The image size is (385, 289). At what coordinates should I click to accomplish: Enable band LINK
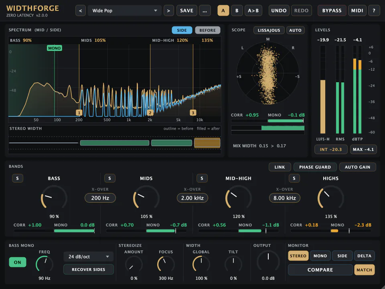pyautogui.click(x=280, y=167)
